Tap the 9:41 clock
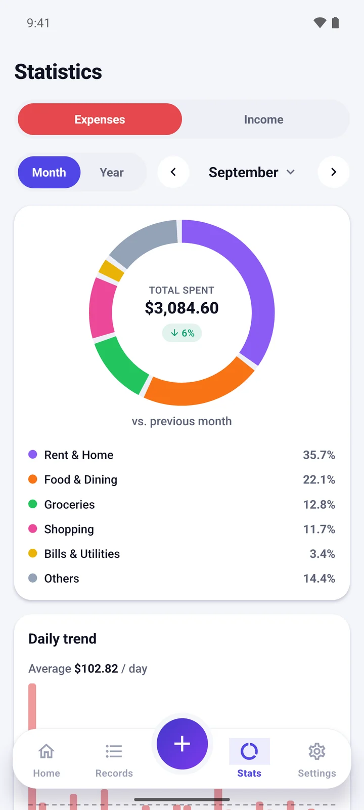This screenshot has height=810, width=364. (38, 23)
